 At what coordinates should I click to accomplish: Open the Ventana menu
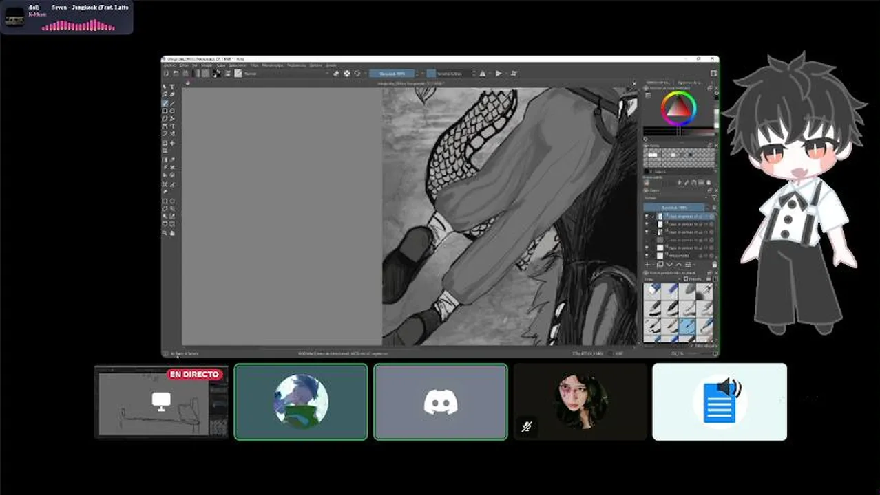(315, 65)
